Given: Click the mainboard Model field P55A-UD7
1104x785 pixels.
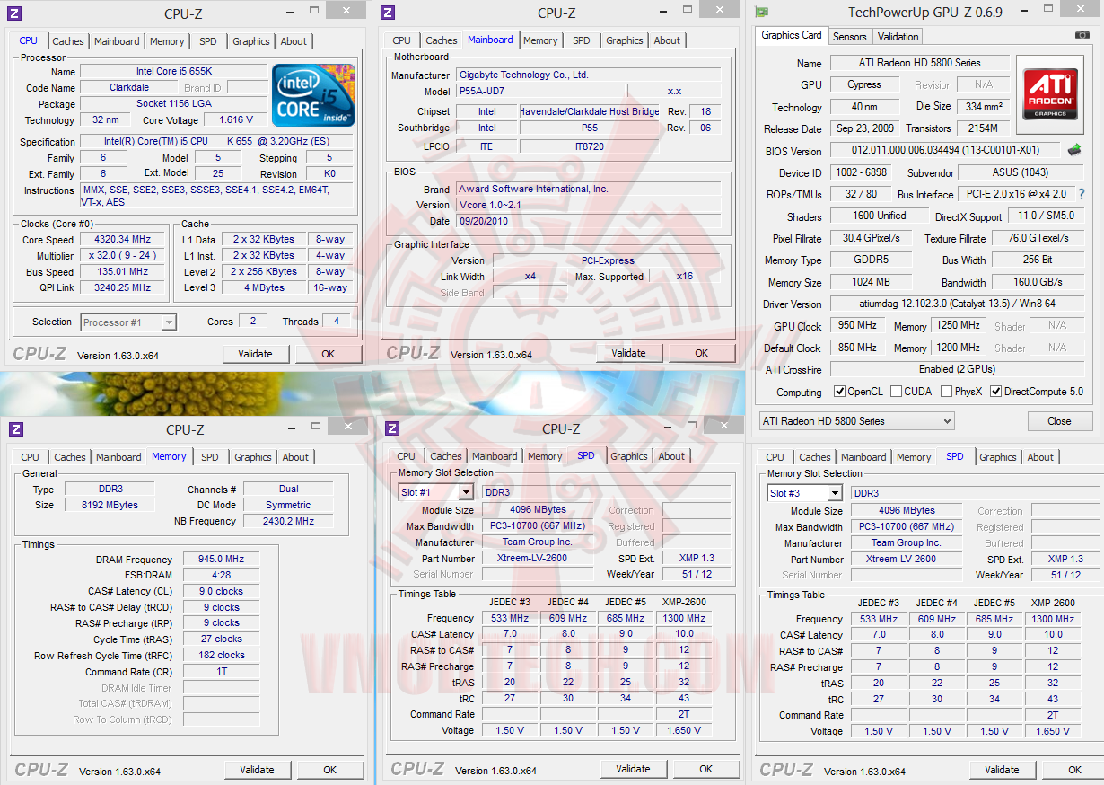Looking at the screenshot, I should point(539,92).
